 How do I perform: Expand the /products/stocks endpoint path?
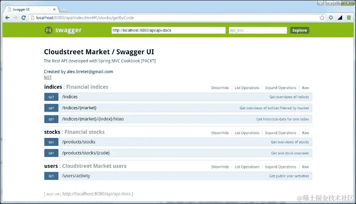tap(79, 142)
